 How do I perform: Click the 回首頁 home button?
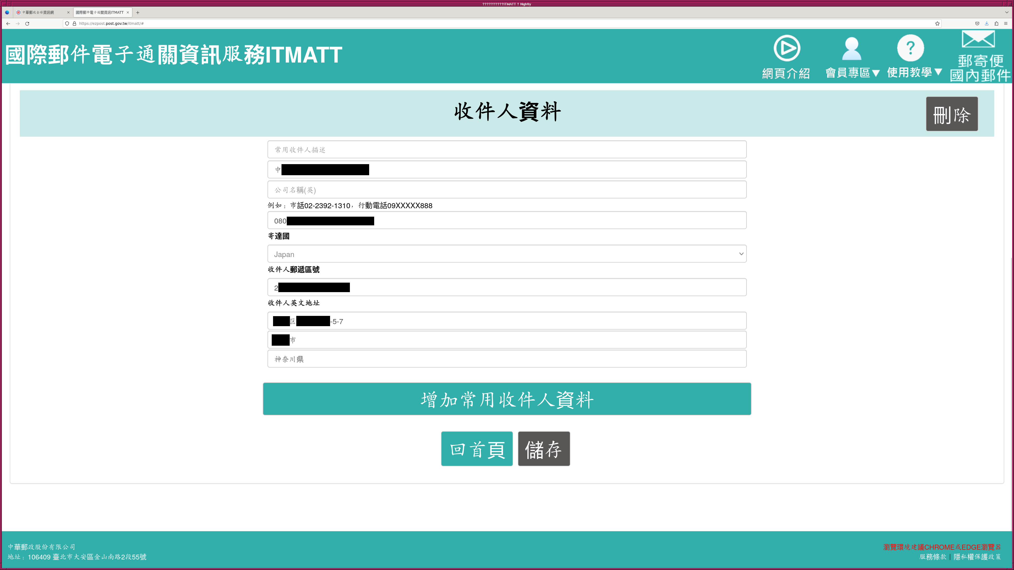477,449
